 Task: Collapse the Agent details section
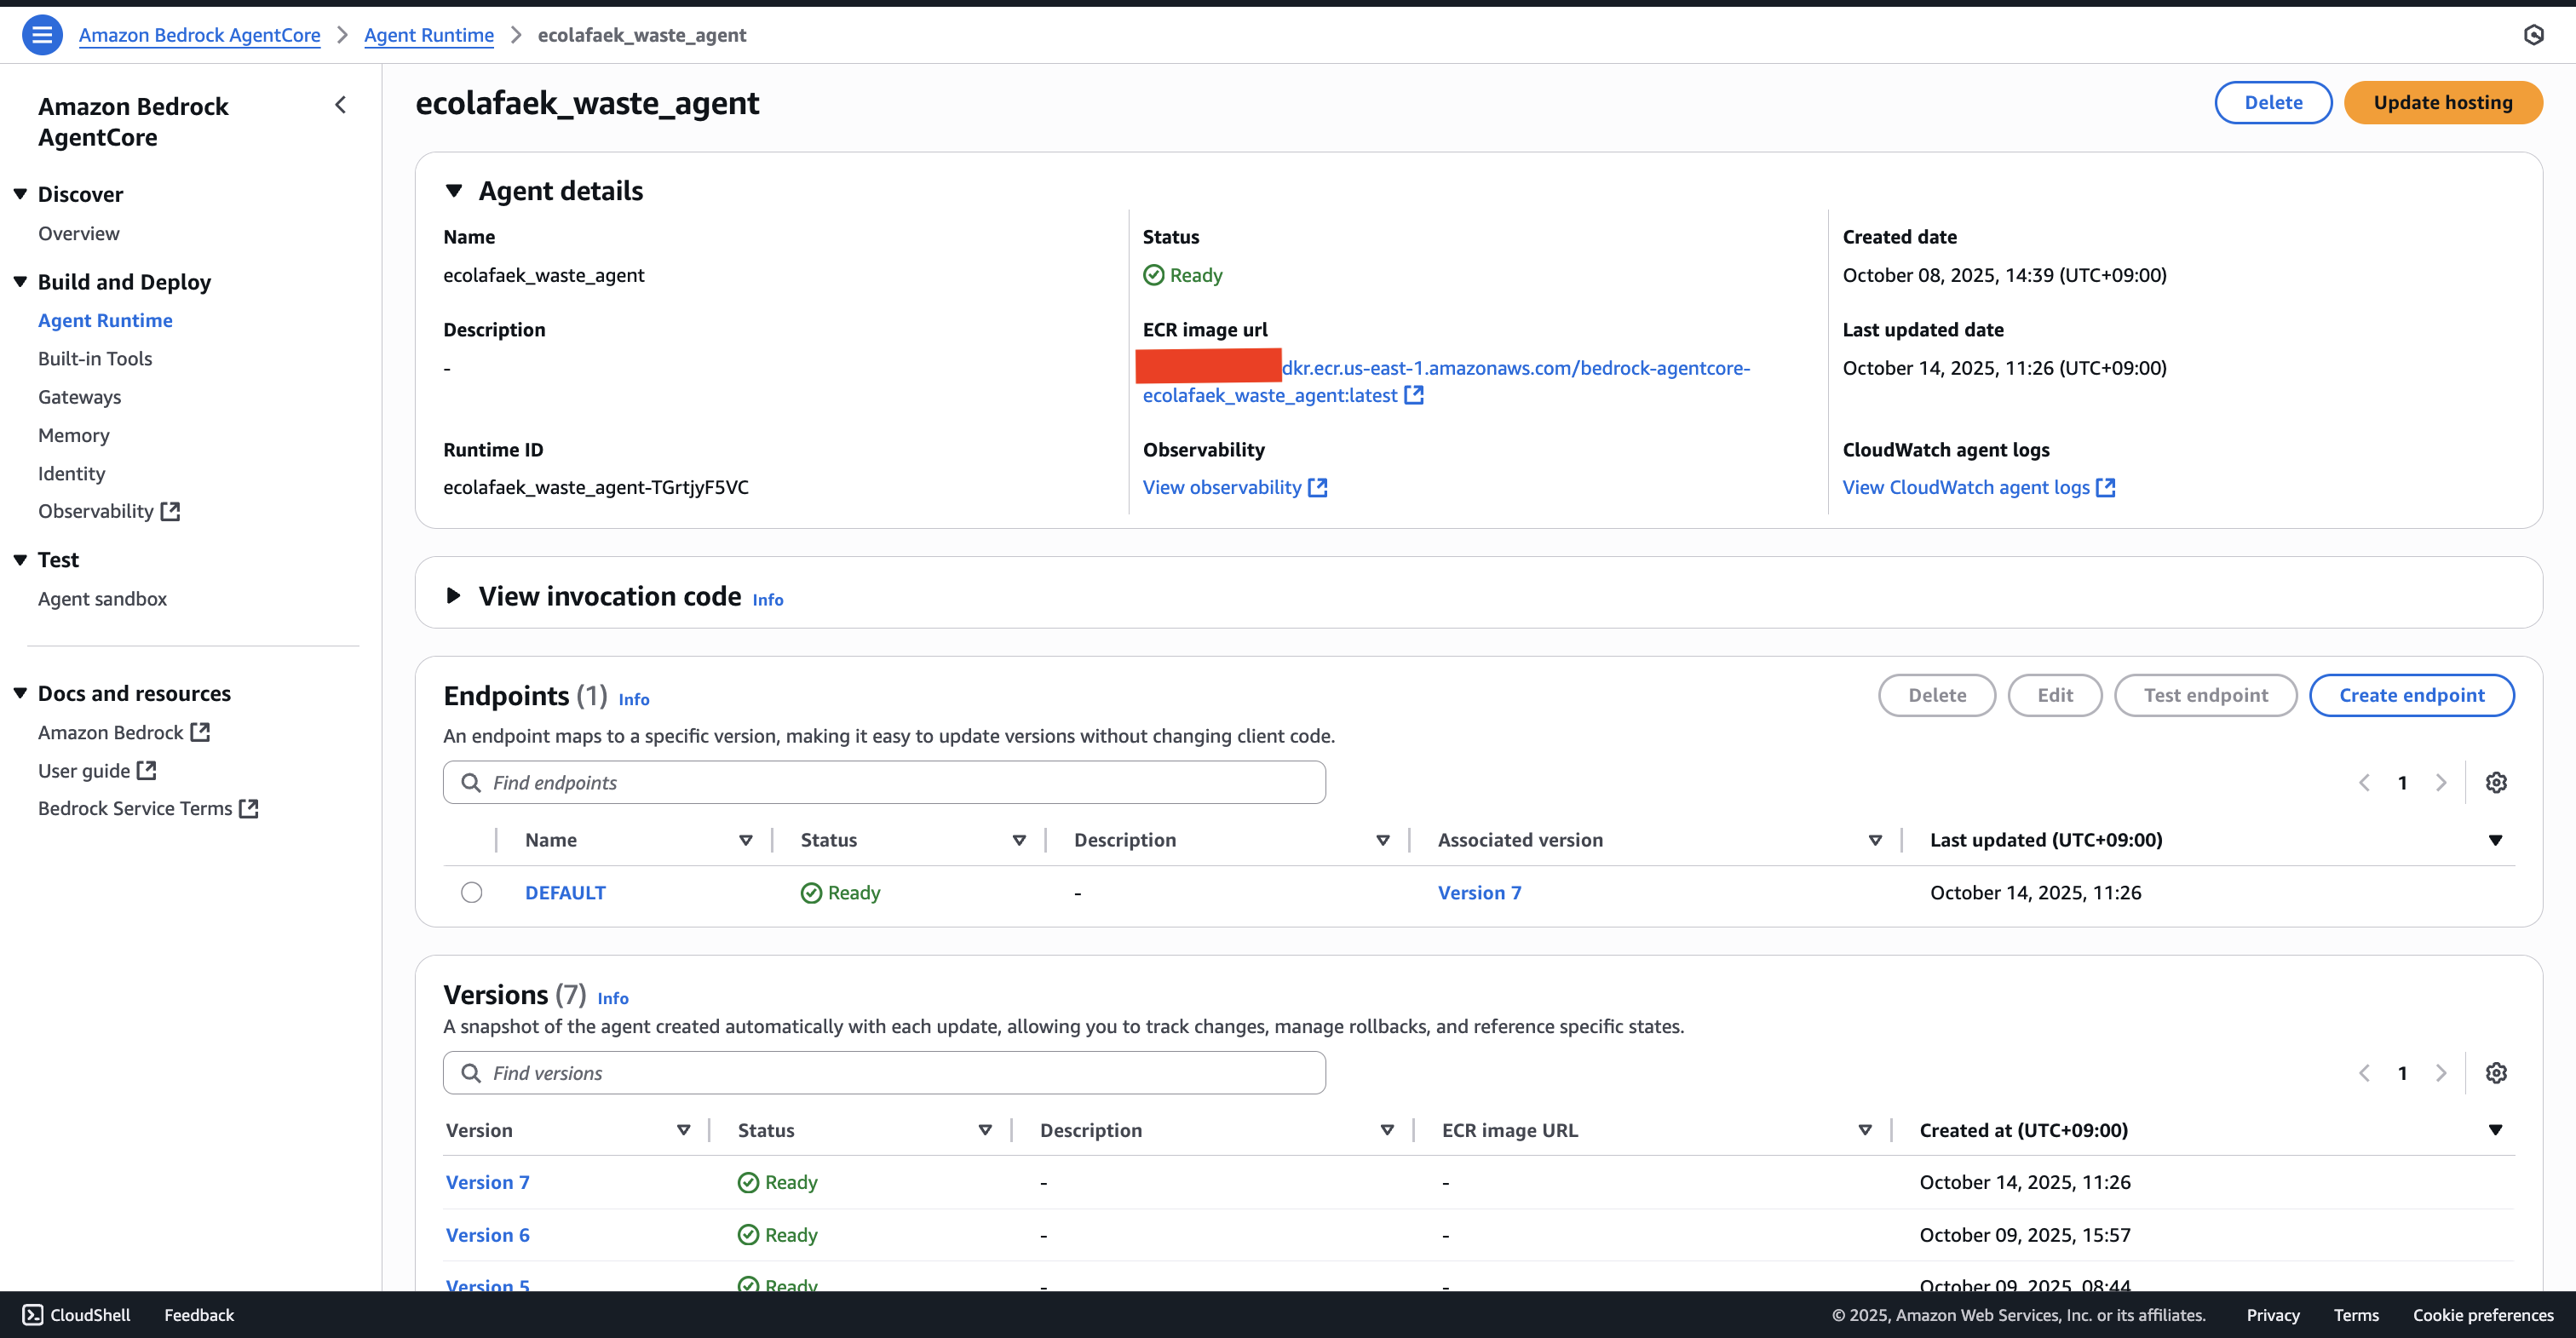click(455, 189)
